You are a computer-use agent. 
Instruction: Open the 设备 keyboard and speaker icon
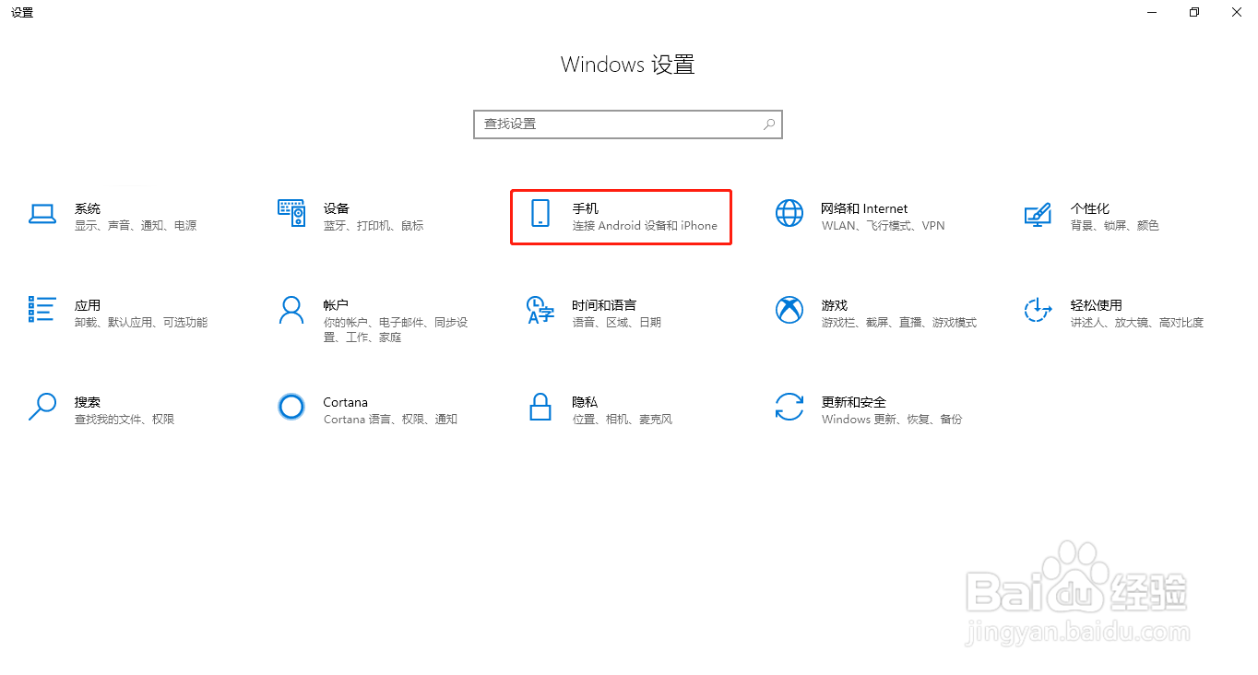pos(291,213)
